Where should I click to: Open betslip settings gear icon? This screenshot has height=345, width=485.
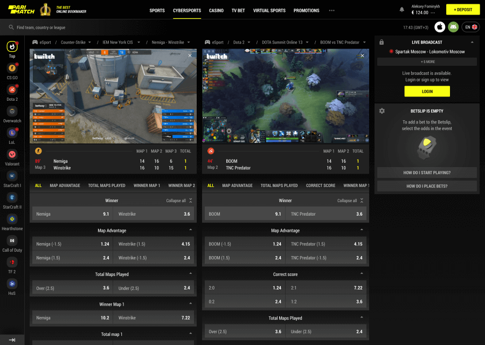[382, 111]
